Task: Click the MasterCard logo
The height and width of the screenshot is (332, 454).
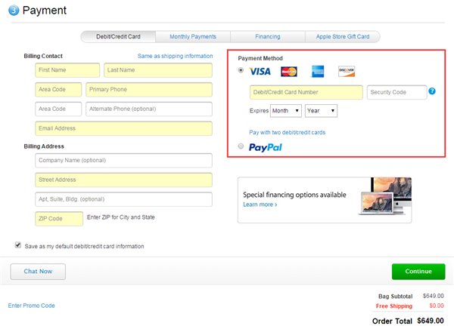Action: (x=289, y=72)
